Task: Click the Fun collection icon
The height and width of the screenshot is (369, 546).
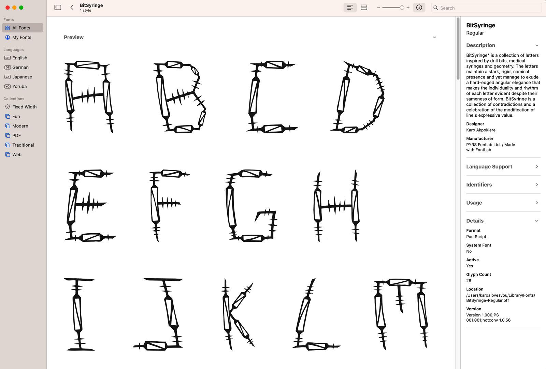Action: click(8, 117)
